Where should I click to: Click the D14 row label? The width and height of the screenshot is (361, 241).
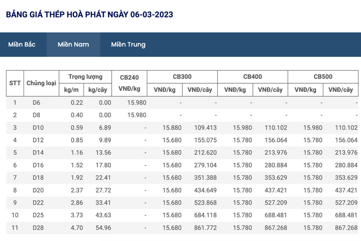[38, 153]
